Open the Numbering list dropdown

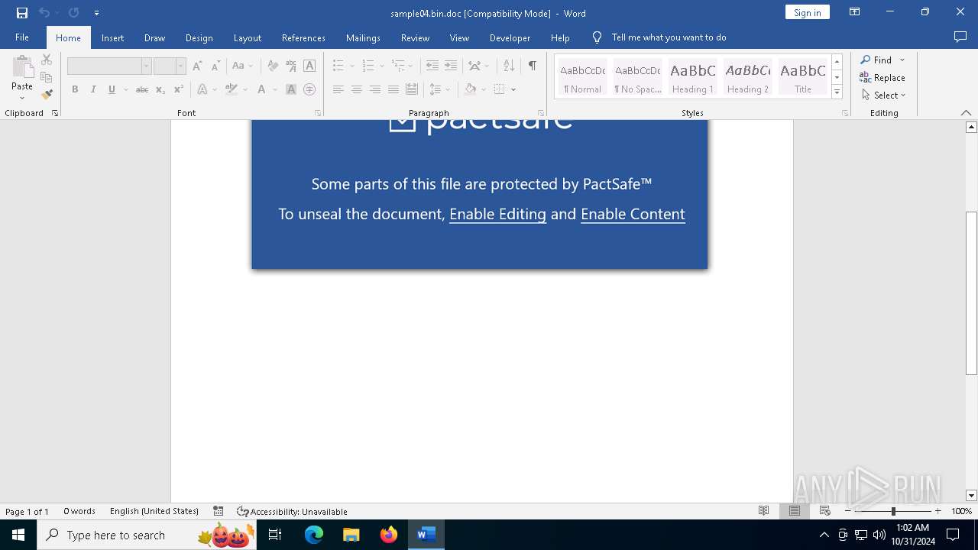pos(381,66)
